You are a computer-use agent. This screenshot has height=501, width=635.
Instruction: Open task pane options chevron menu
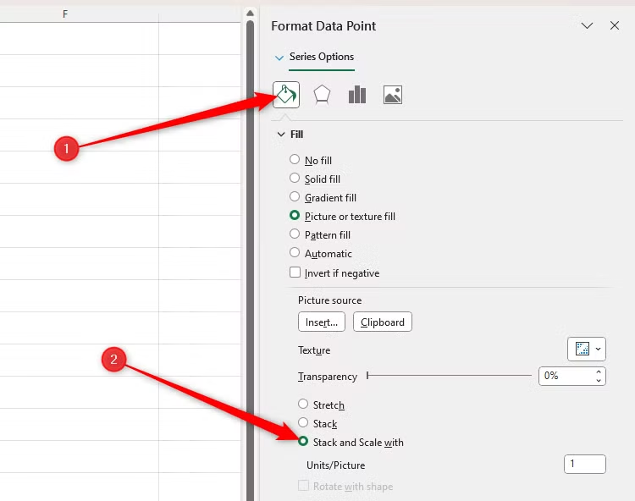[587, 25]
